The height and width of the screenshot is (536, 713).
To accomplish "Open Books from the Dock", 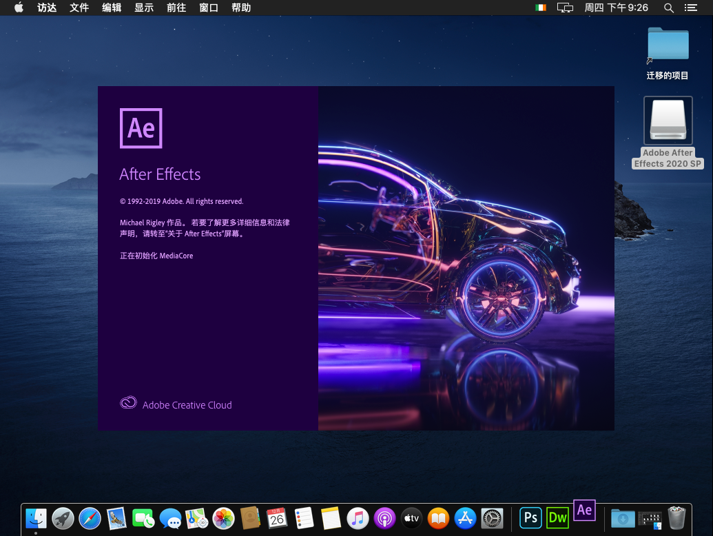I will tap(438, 518).
